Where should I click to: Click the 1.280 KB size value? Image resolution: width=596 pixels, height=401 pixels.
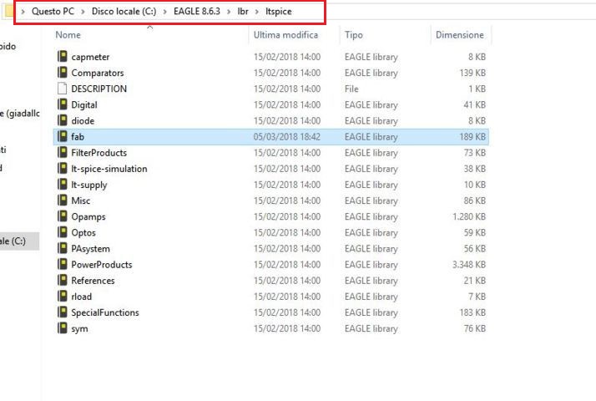pos(469,216)
